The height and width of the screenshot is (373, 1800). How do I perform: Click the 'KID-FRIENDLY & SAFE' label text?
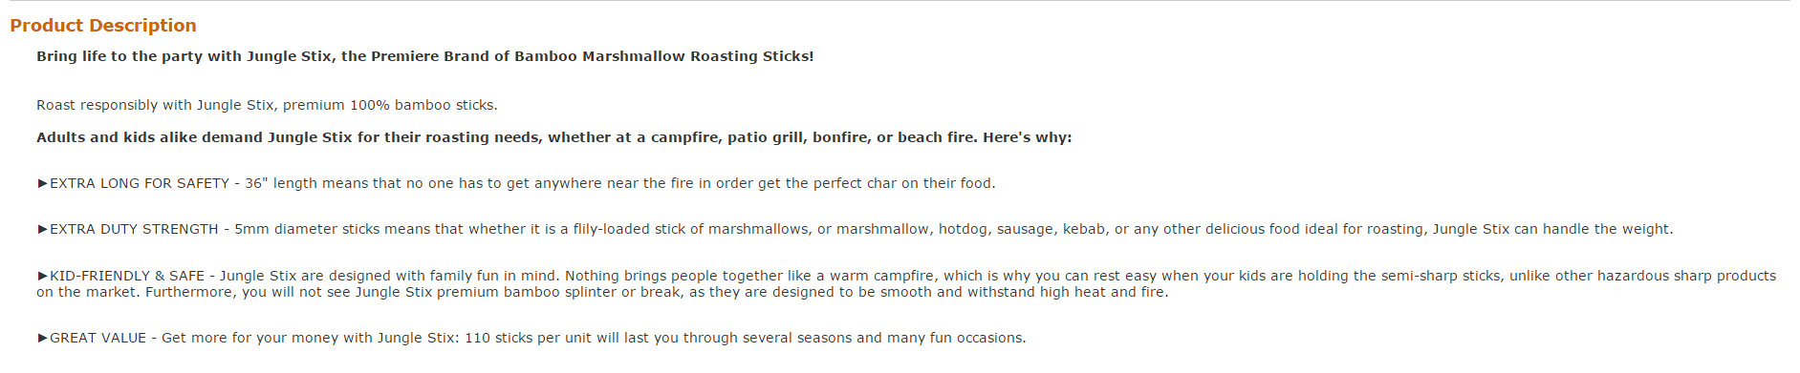point(128,276)
